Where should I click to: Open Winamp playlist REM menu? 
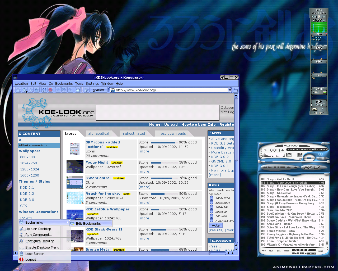click(x=271, y=251)
